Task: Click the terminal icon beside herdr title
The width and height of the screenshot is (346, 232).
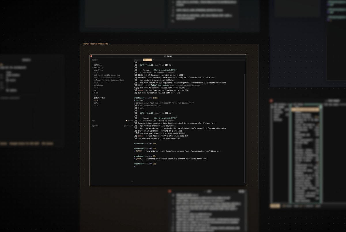Action: click(x=165, y=56)
